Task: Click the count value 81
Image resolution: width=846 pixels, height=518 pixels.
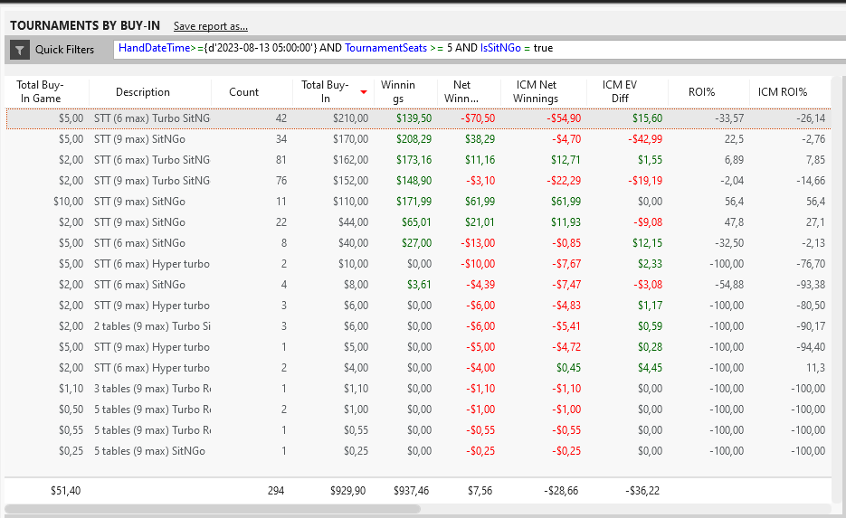Action: [x=281, y=160]
